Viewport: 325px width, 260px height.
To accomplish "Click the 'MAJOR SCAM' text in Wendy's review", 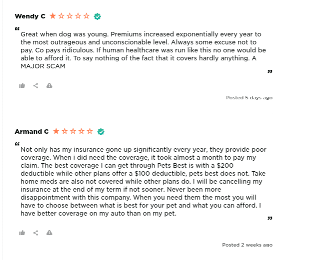I will pos(43,66).
